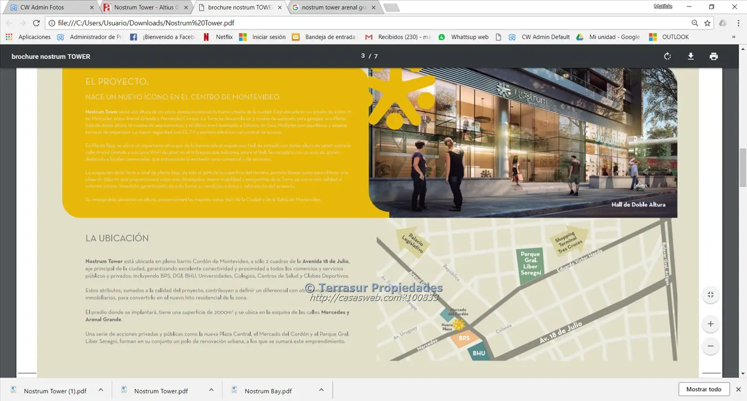The image size is (747, 401).
Task: Expand options for Nostrum Bay.pdf download
Action: tap(321, 390)
